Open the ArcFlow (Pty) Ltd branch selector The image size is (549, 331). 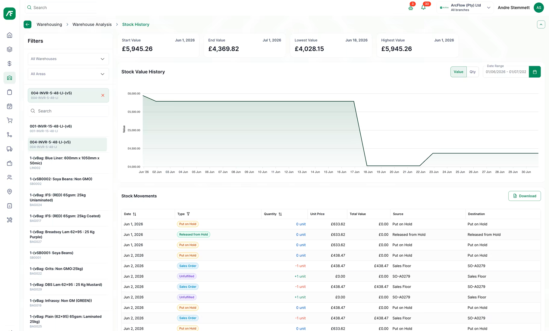465,8
